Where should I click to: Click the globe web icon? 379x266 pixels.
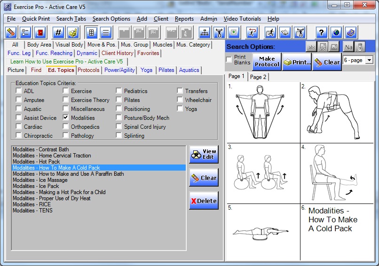coord(336,32)
